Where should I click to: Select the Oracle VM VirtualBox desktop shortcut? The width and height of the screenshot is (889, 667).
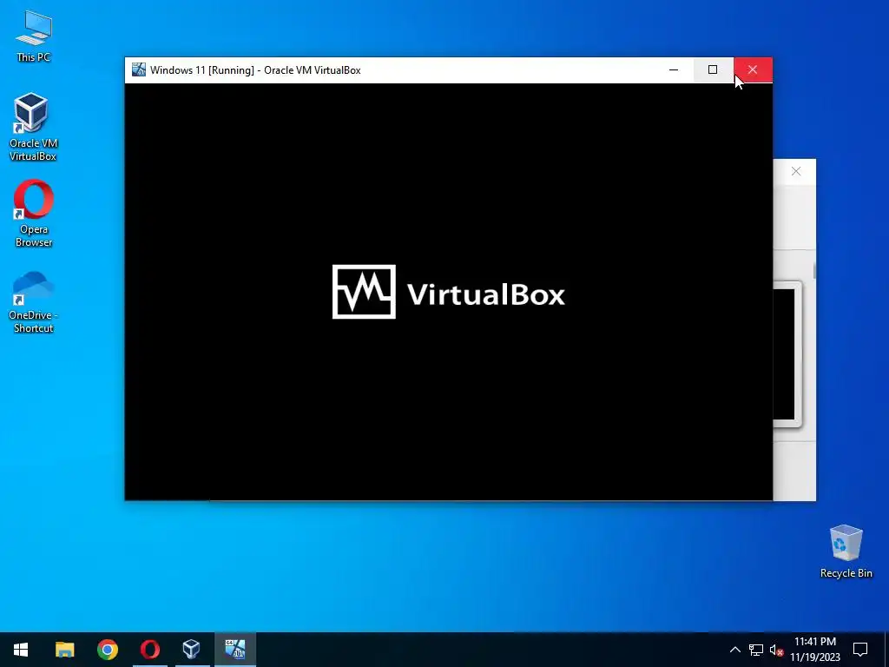click(33, 127)
